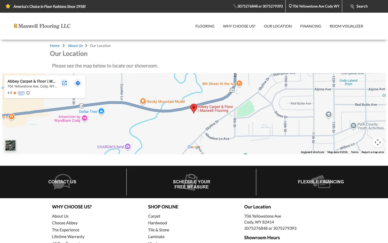Open Hardwood link under Shop Online
388x243 pixels.
(x=157, y=223)
